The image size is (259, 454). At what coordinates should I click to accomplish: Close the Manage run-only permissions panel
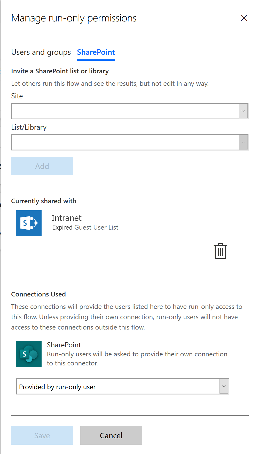pos(244,18)
